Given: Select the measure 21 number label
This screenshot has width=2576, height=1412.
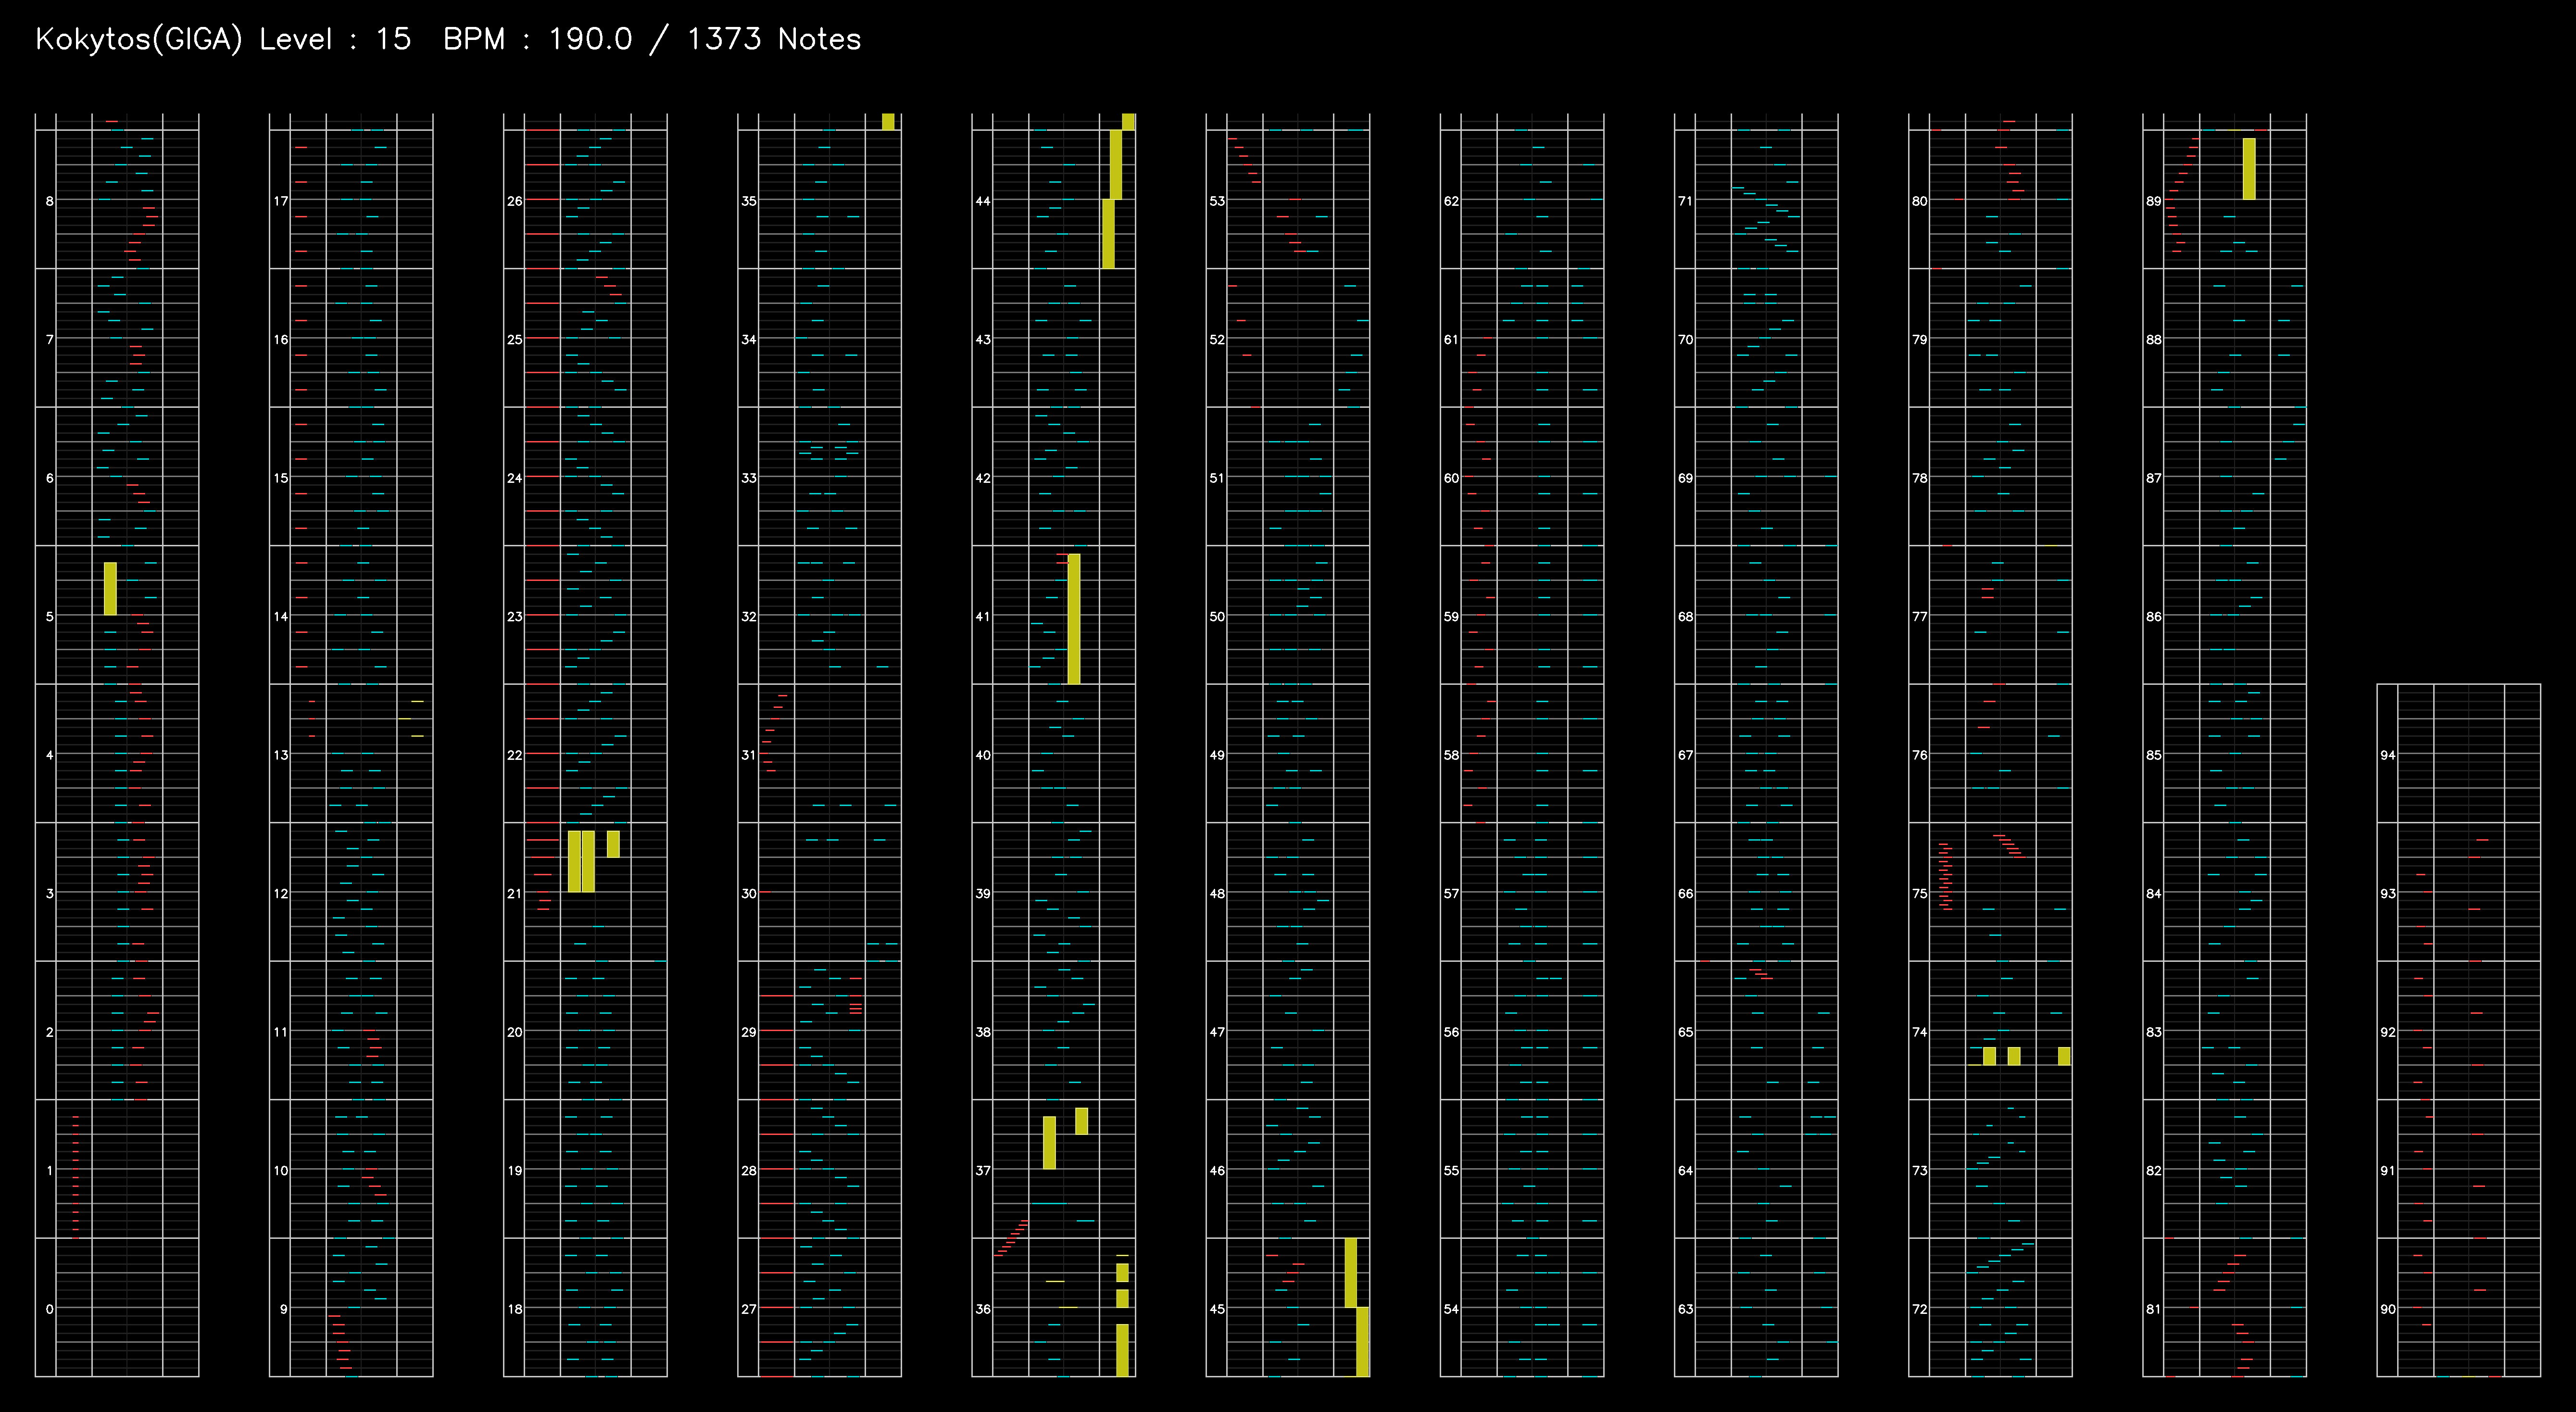Looking at the screenshot, I should pyautogui.click(x=515, y=894).
